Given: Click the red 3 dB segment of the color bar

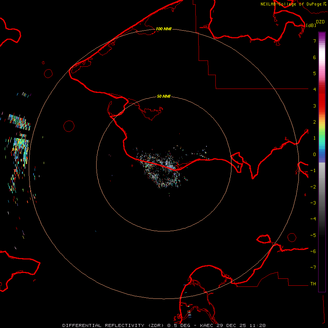Looking at the screenshot, I should coord(322,106).
